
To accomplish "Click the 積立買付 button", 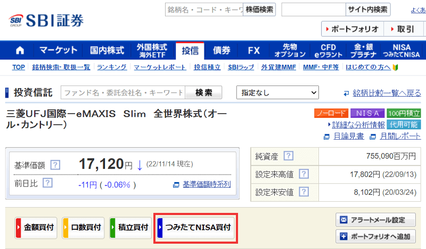I will coord(130,228).
